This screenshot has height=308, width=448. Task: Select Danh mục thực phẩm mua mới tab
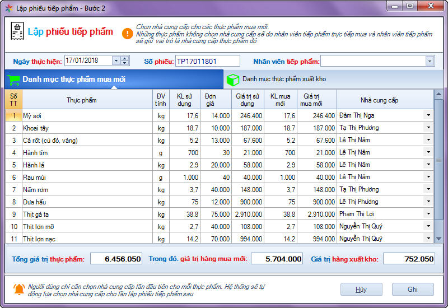pyautogui.click(x=74, y=80)
